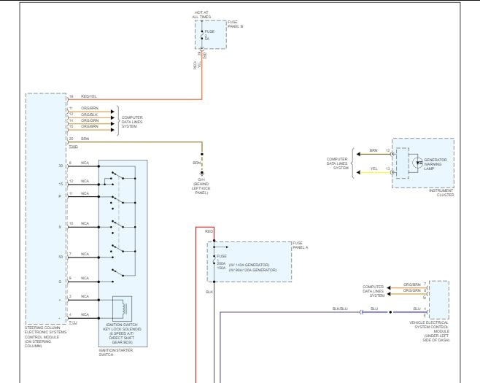
Task: Select the Steering Column Electronic Systems Control Module box
Action: 46,209
